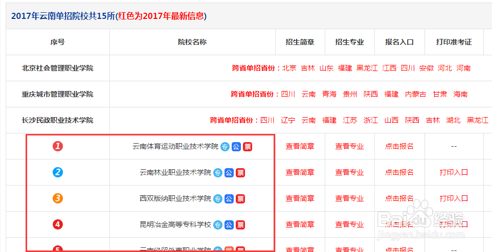
Task: Select 海南 in 重庆城市管理职业学院 row
Action: click(x=460, y=94)
